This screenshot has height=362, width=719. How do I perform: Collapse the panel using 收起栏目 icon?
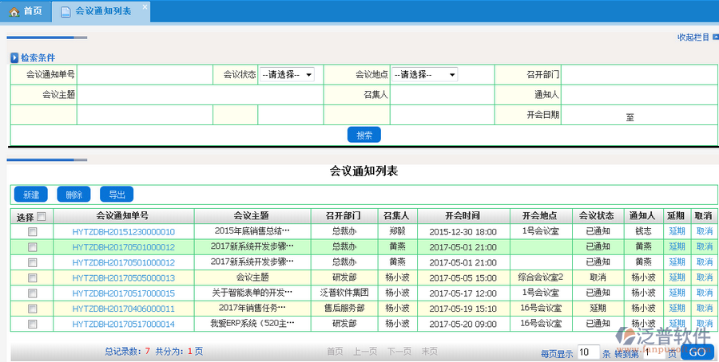[x=713, y=37]
